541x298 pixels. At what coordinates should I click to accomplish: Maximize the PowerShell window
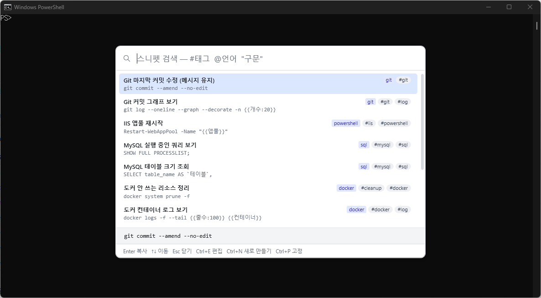click(509, 7)
